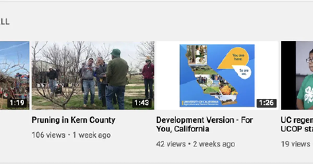Open the Development Version video thumbnail
Image resolution: width=313 pixels, height=164 pixels.
(x=217, y=75)
